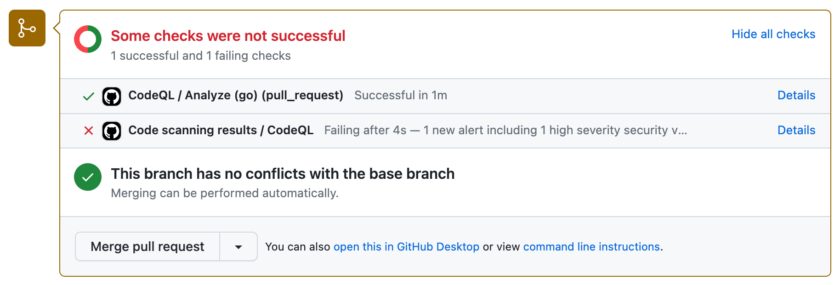The width and height of the screenshot is (840, 285).
Task: Click the failing check's alert severity description text
Action: coord(505,130)
